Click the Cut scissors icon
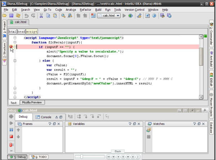Screen dimensions: 216x160 (x=41, y=16)
